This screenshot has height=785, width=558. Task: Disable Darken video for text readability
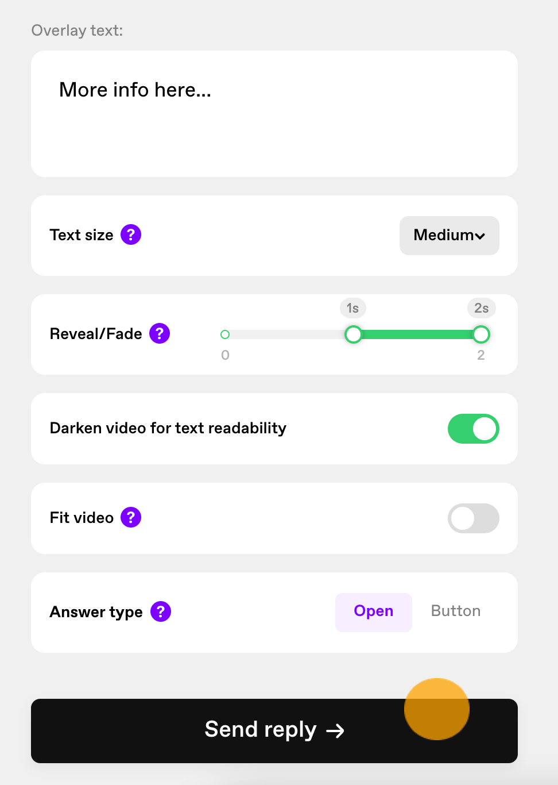pyautogui.click(x=474, y=429)
